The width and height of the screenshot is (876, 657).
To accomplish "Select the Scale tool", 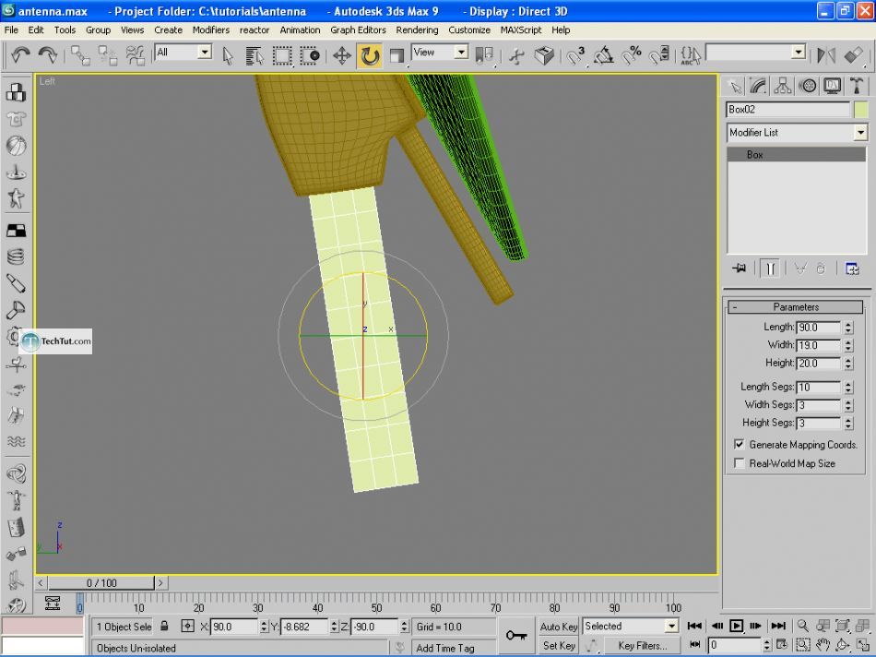I will coord(397,55).
